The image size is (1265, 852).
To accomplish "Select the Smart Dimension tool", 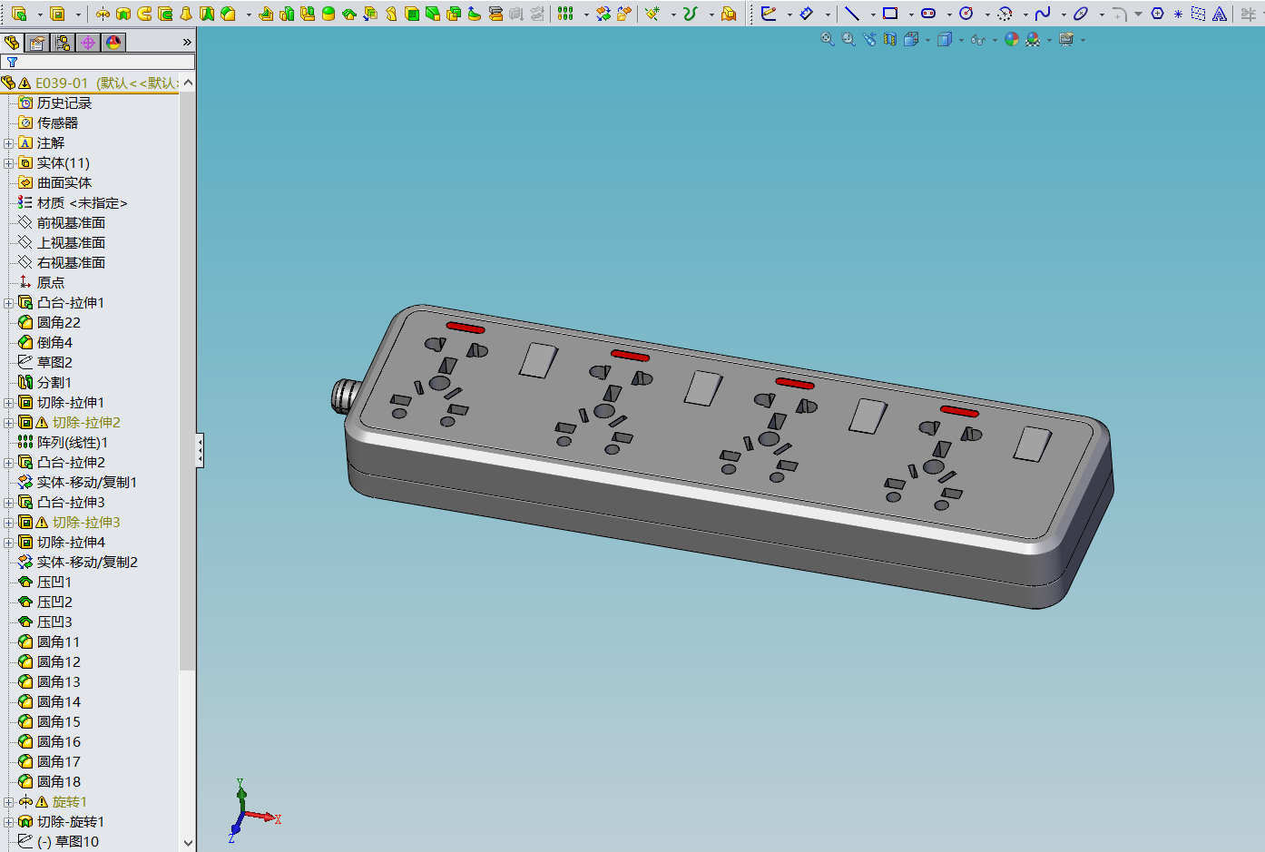I will click(x=807, y=14).
